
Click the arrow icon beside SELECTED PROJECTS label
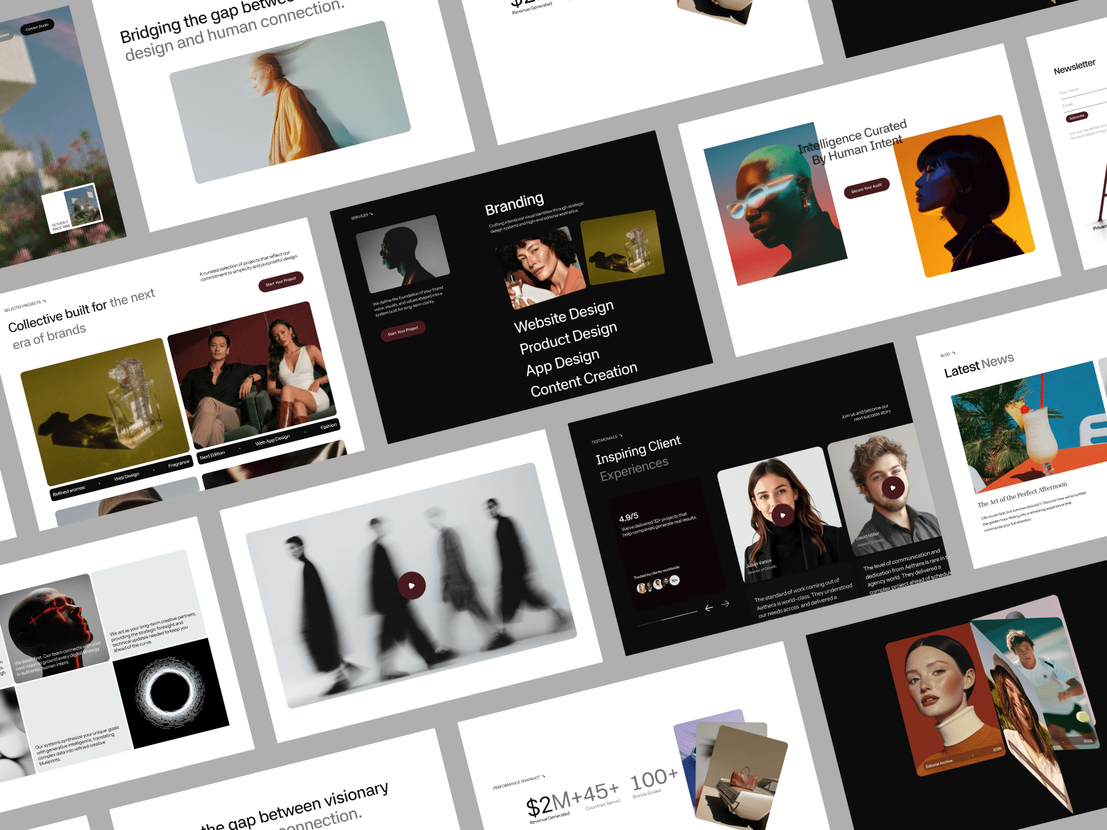click(x=44, y=302)
